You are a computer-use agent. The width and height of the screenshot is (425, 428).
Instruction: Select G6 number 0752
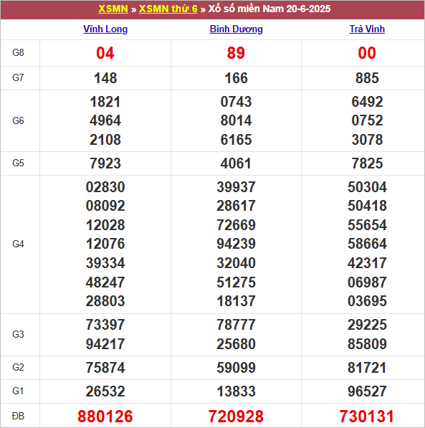tap(367, 120)
